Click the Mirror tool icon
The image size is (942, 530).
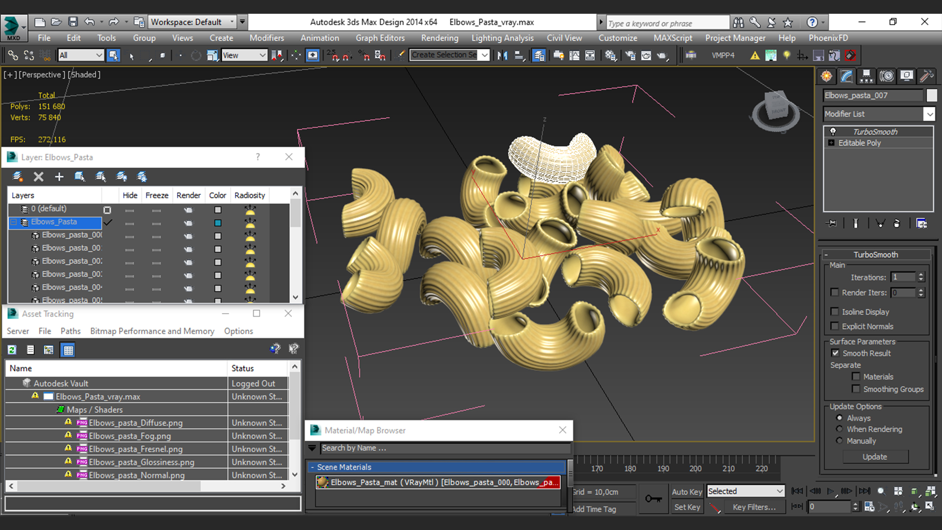point(502,55)
